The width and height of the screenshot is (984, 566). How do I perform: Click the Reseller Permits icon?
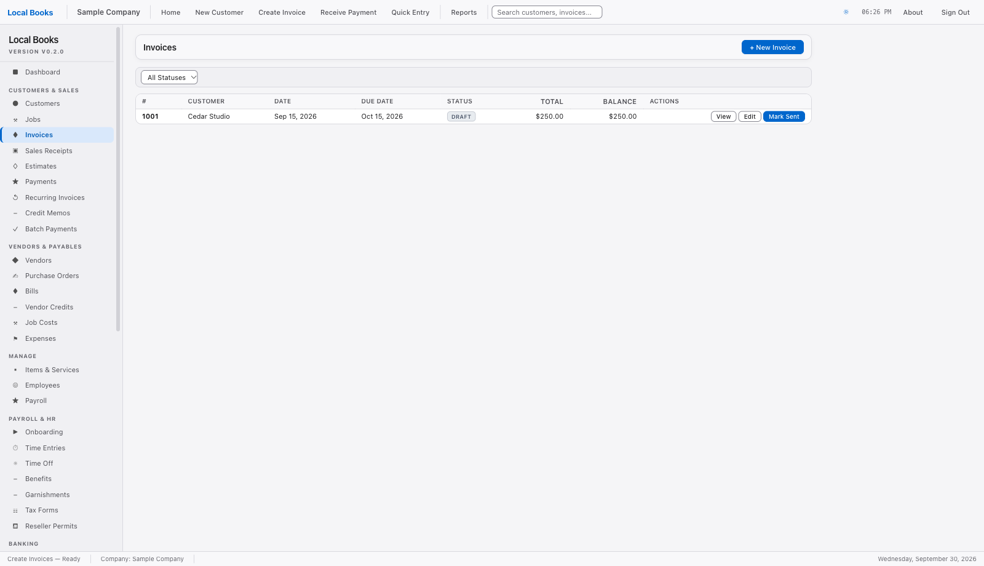coord(15,526)
